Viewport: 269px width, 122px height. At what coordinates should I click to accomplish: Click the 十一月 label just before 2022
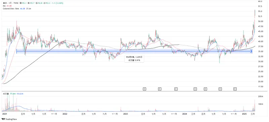point(54,114)
